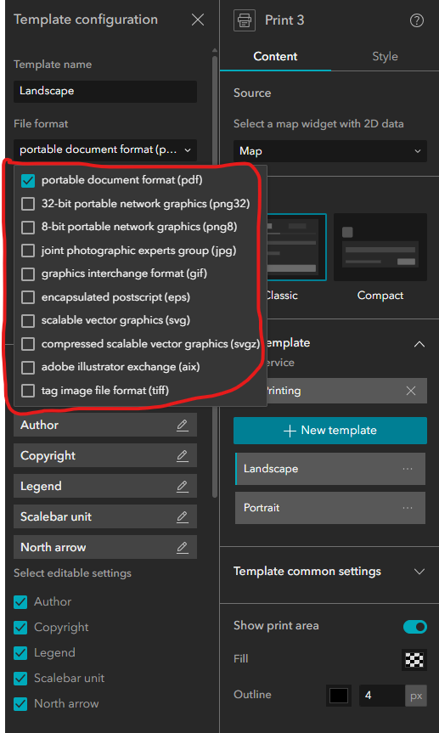Expand Template common settings
Viewport: 439px width, 733px height.
pyautogui.click(x=419, y=572)
